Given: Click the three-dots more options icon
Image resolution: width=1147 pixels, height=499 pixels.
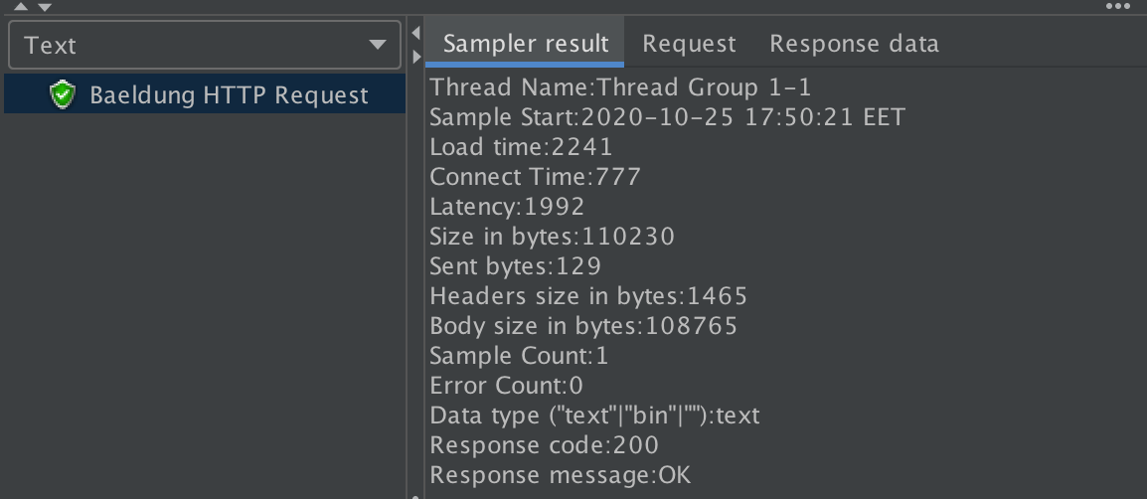Looking at the screenshot, I should click(x=1118, y=6).
